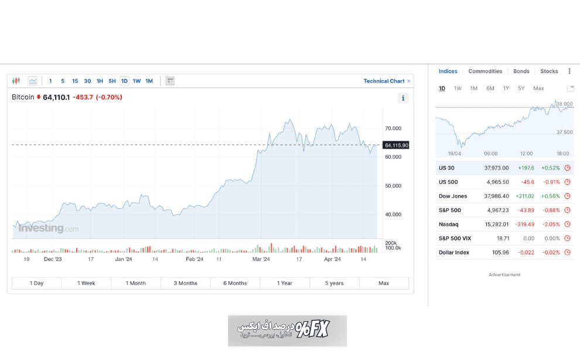The image size is (580, 351).
Task: Set chart interval to 5H
Action: (x=112, y=81)
